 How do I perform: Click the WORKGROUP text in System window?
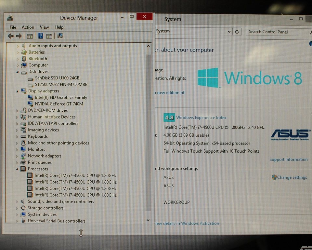176,202
